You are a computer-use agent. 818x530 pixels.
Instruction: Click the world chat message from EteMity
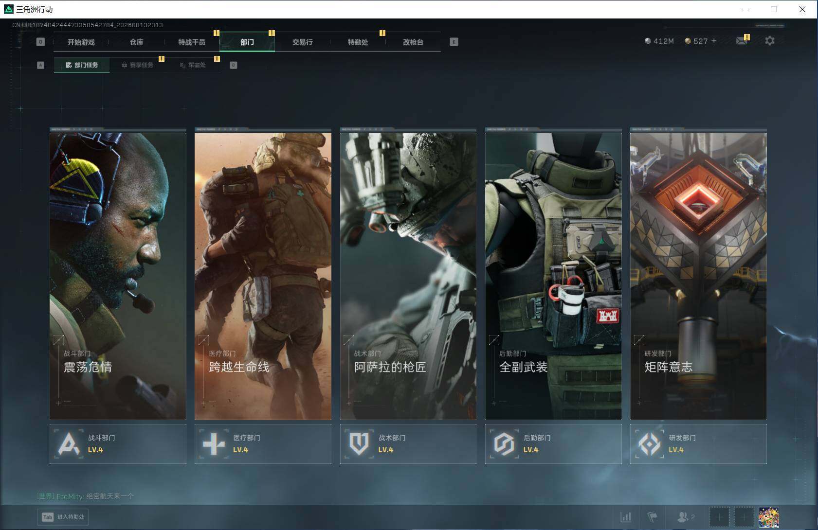pyautogui.click(x=86, y=496)
